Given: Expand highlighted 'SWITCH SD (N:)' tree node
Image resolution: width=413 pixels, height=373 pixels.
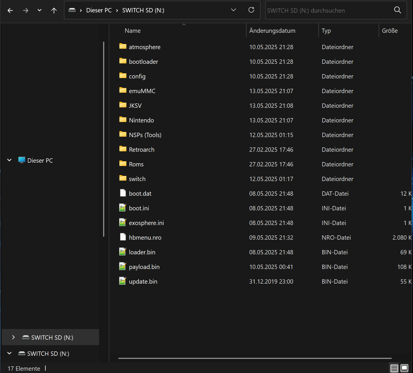Looking at the screenshot, I should pyautogui.click(x=13, y=337).
